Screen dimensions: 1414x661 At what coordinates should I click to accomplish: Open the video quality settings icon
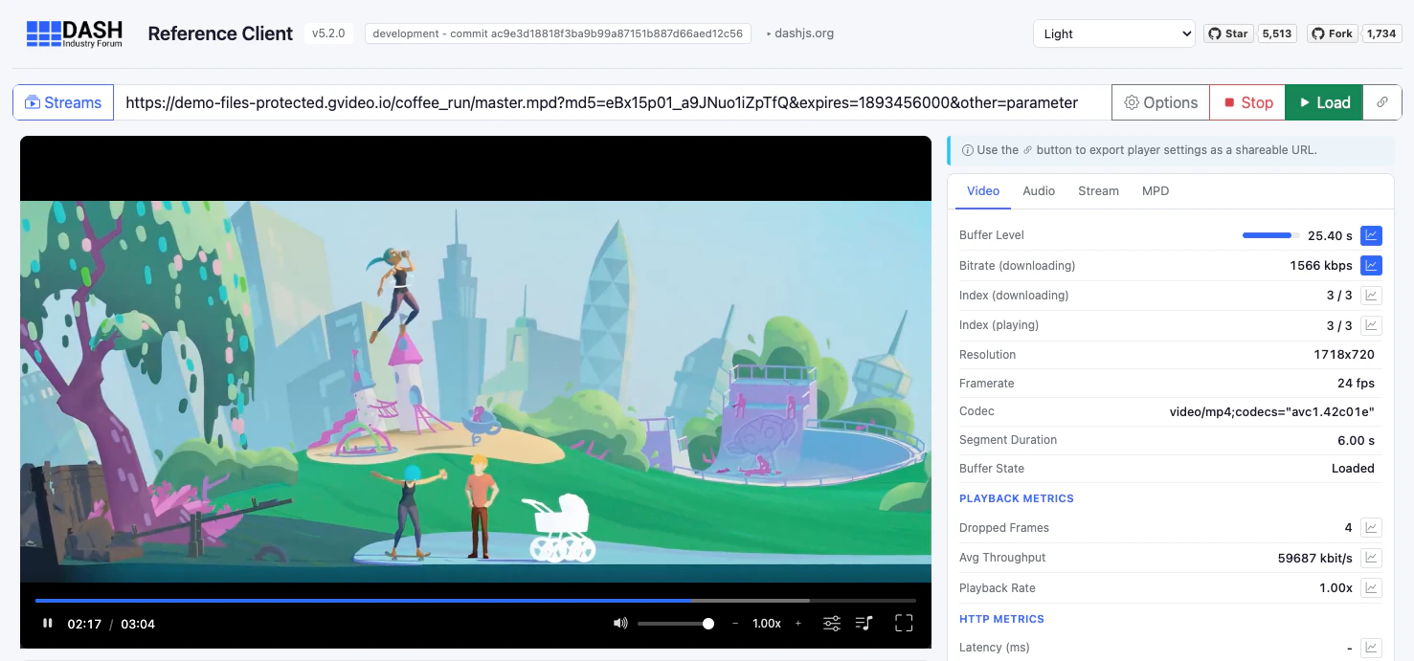tap(832, 624)
